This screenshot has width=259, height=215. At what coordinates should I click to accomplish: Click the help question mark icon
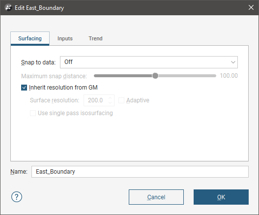click(x=17, y=197)
